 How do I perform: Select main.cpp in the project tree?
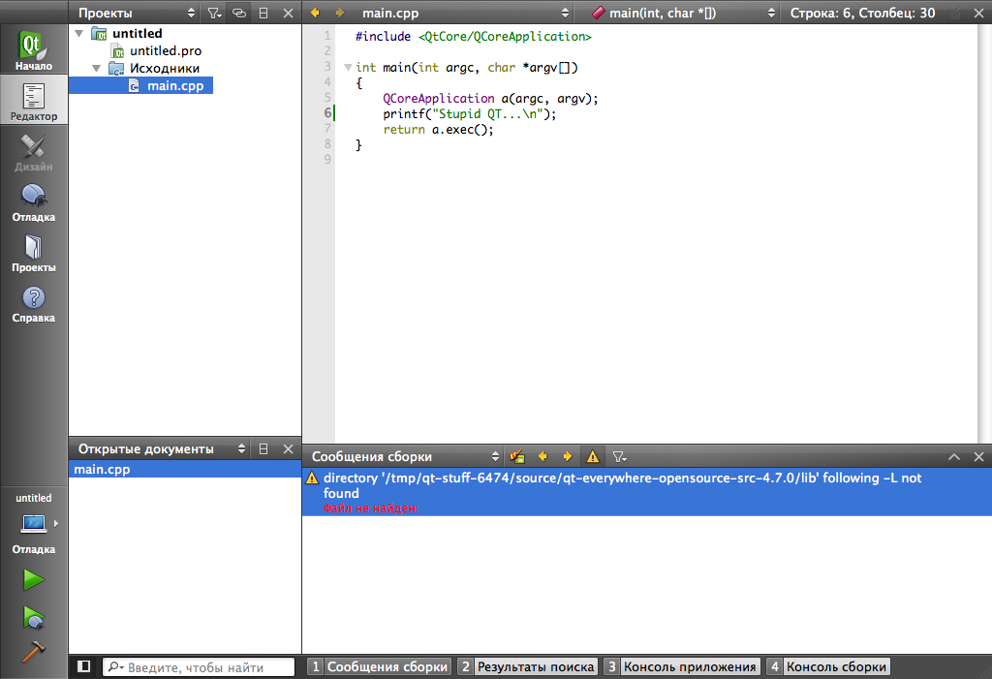tap(175, 85)
